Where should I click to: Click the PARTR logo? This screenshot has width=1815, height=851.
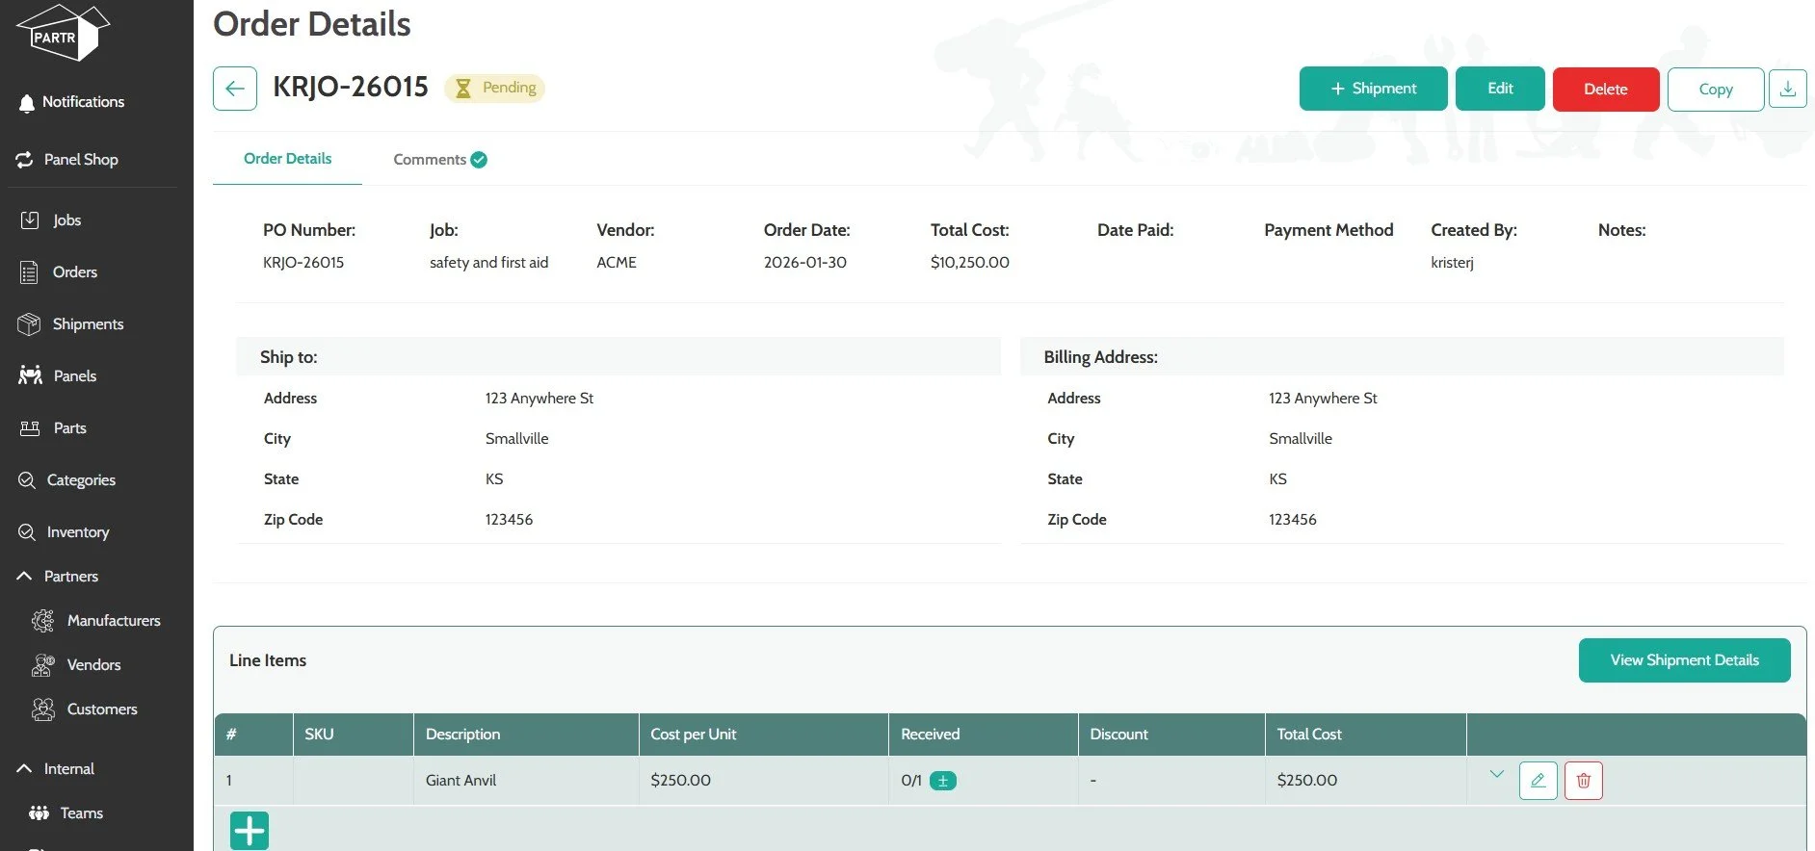(63, 33)
